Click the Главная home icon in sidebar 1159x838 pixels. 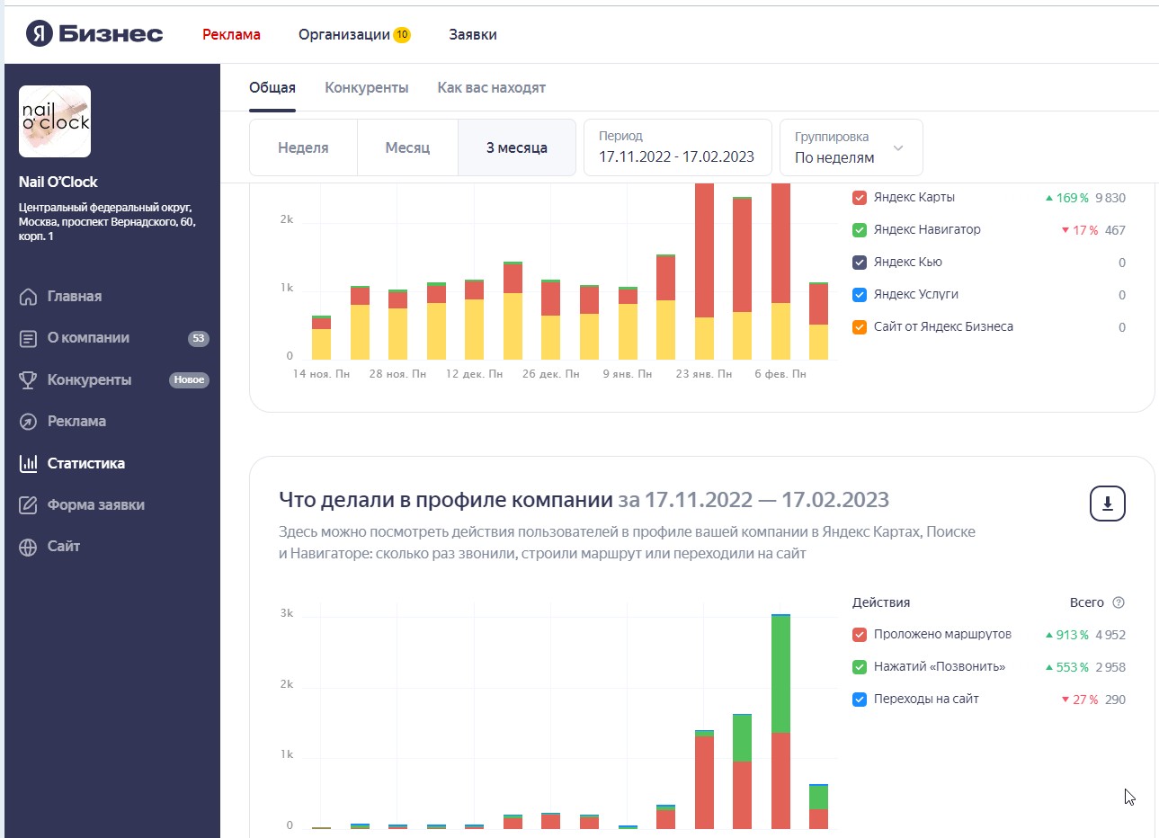(28, 297)
